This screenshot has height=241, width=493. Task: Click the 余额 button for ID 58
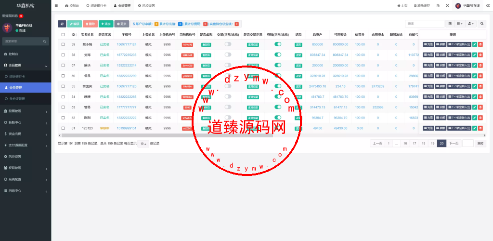pos(441,55)
